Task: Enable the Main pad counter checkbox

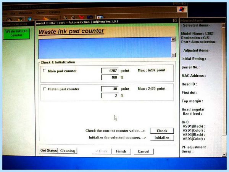Action: click(44, 71)
